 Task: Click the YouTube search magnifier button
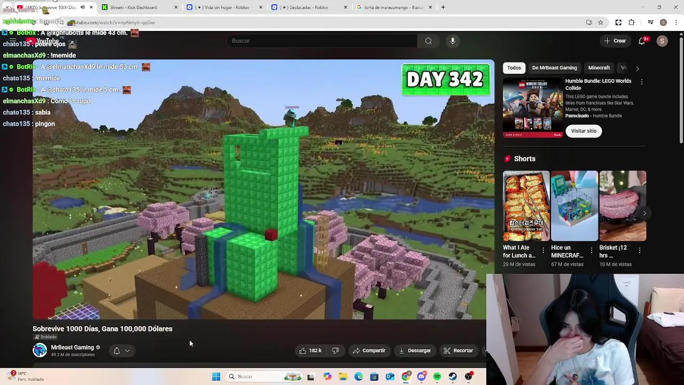click(429, 41)
